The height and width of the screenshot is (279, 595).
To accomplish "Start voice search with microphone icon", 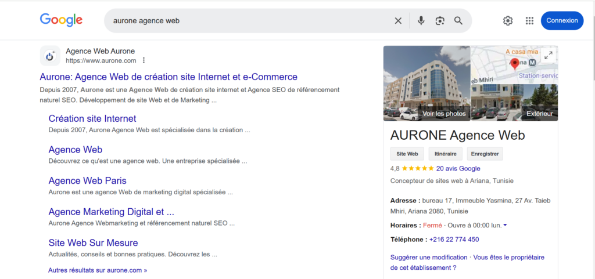I will click(x=421, y=21).
